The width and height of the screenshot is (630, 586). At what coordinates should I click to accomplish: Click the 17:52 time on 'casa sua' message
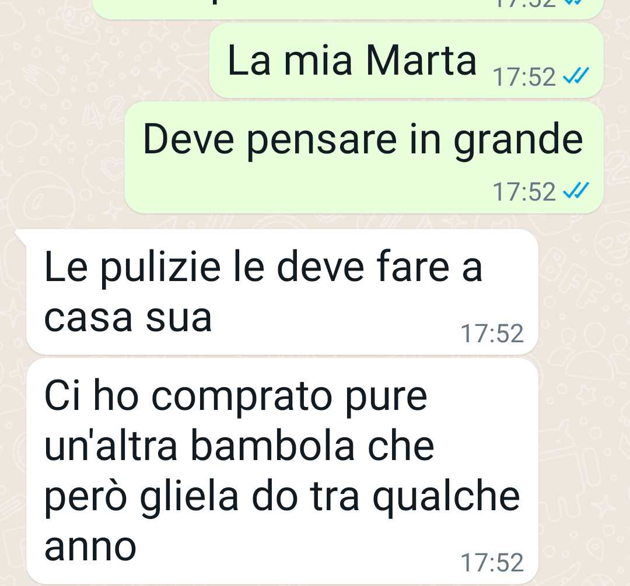click(x=492, y=334)
